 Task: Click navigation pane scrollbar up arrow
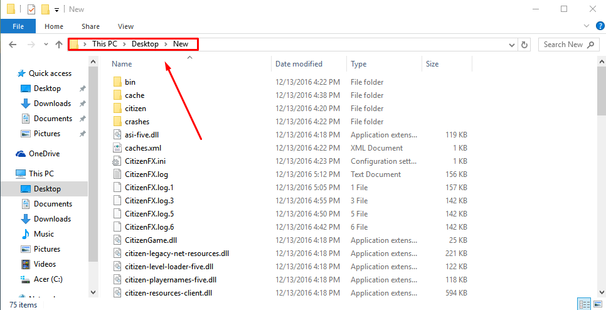(x=93, y=62)
